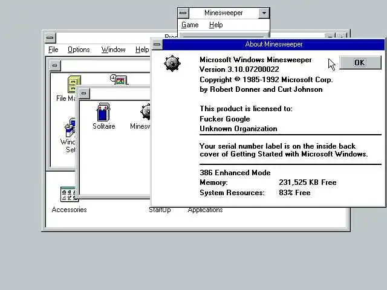Select the StartUp group label
This screenshot has height=290, width=387.
[160, 210]
